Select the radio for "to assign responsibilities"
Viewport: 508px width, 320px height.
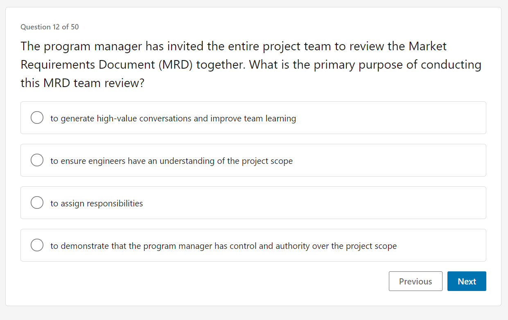[37, 202]
